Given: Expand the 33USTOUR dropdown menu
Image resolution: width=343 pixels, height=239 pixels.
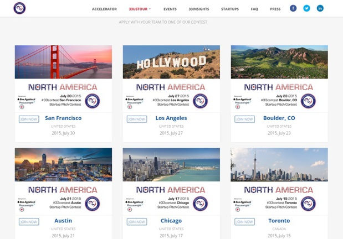Looking at the screenshot, I should tap(140, 9).
